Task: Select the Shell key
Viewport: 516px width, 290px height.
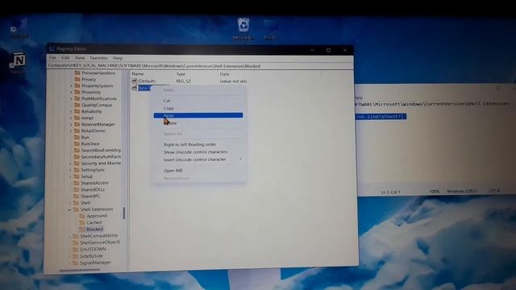Action: point(85,203)
